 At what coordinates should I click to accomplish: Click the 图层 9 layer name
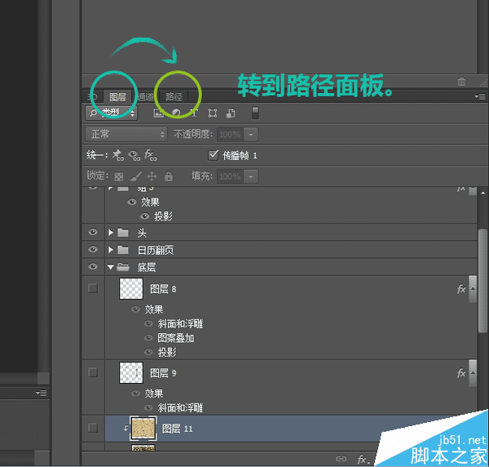tap(163, 373)
